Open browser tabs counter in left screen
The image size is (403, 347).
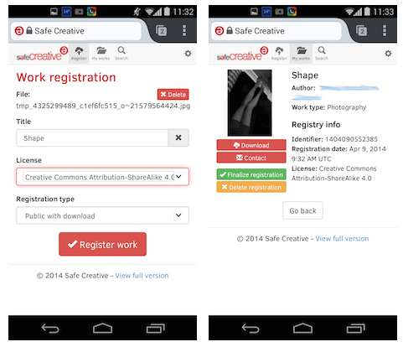point(162,31)
